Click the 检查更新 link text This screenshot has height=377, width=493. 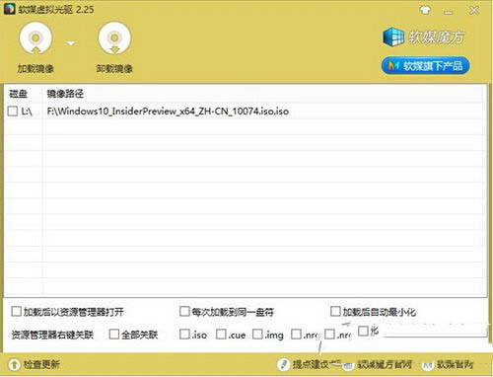click(x=41, y=364)
